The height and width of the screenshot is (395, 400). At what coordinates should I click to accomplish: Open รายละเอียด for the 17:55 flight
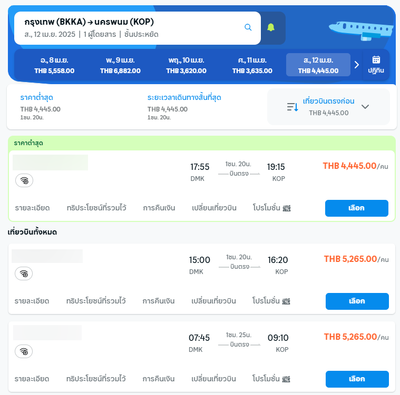pos(32,208)
